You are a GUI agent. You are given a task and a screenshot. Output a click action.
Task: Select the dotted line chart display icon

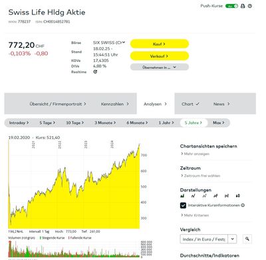click(x=204, y=195)
